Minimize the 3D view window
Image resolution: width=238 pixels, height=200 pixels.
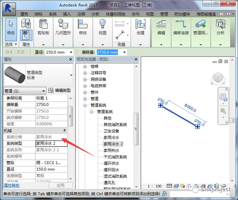215,62
